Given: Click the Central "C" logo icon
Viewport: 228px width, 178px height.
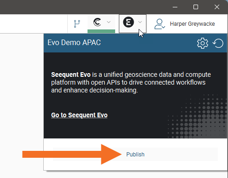Looking at the screenshot, I should (97, 22).
